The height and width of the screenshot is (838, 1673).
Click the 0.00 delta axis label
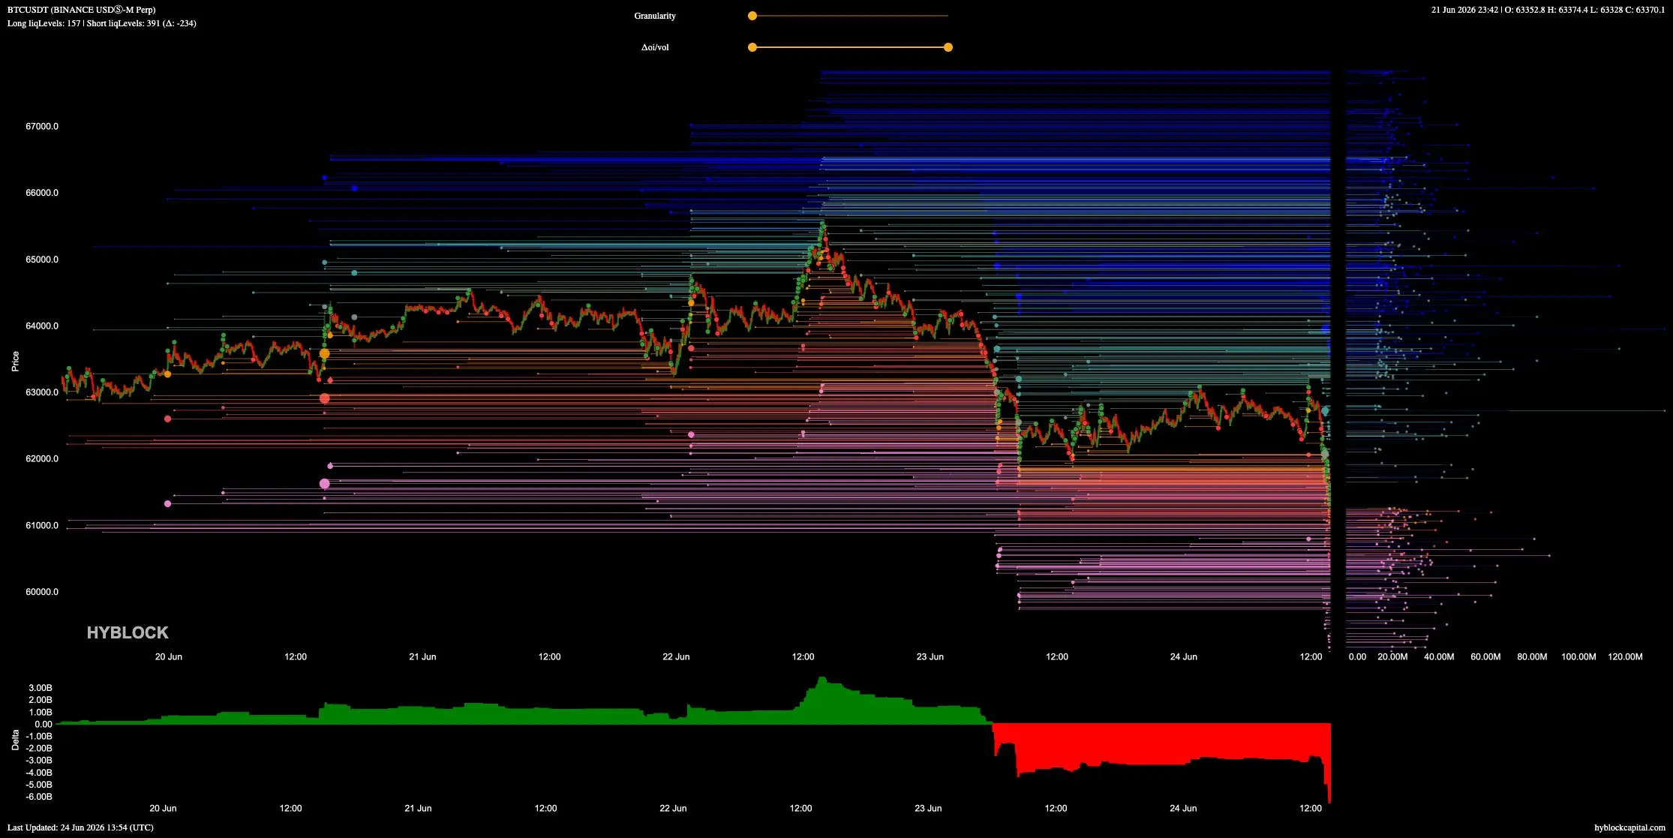click(x=44, y=724)
